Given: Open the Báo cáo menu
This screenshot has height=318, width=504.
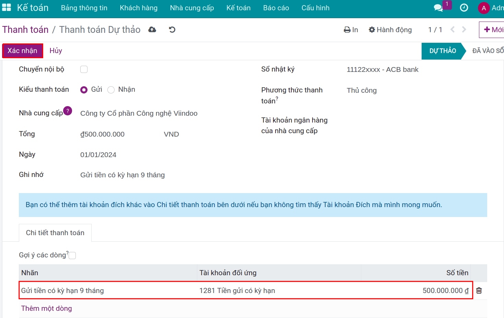Looking at the screenshot, I should coord(276,8).
